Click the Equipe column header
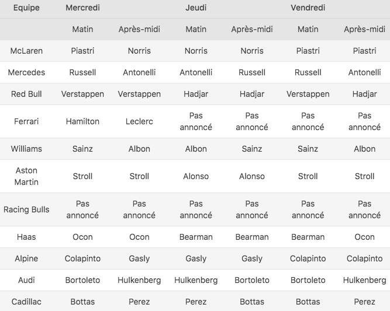This screenshot has width=390, height=311. pos(26,8)
